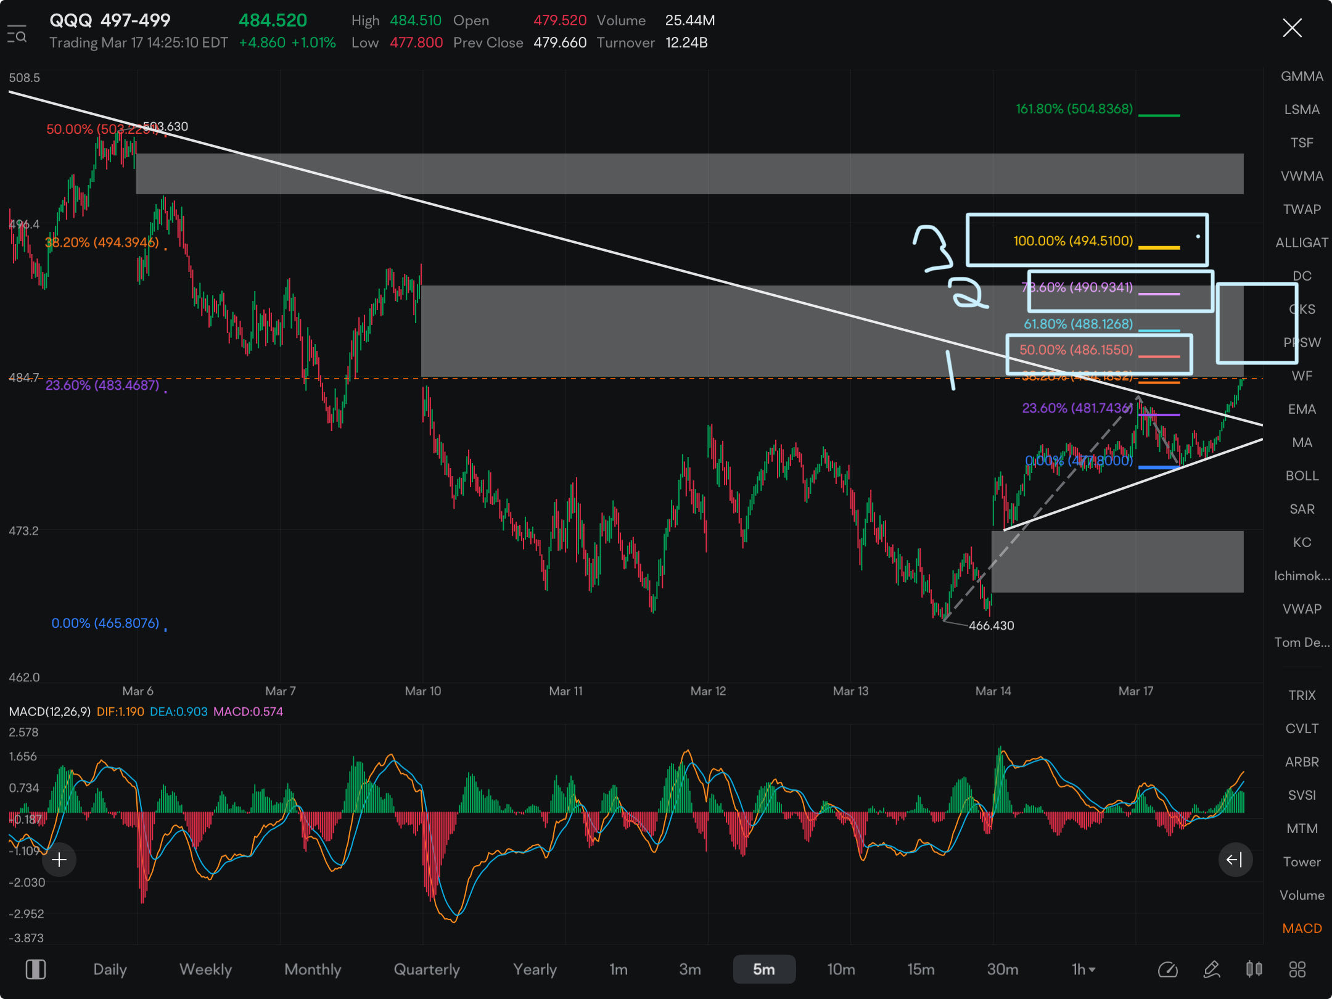Select the 1m interval
This screenshot has width=1332, height=999.
[619, 969]
